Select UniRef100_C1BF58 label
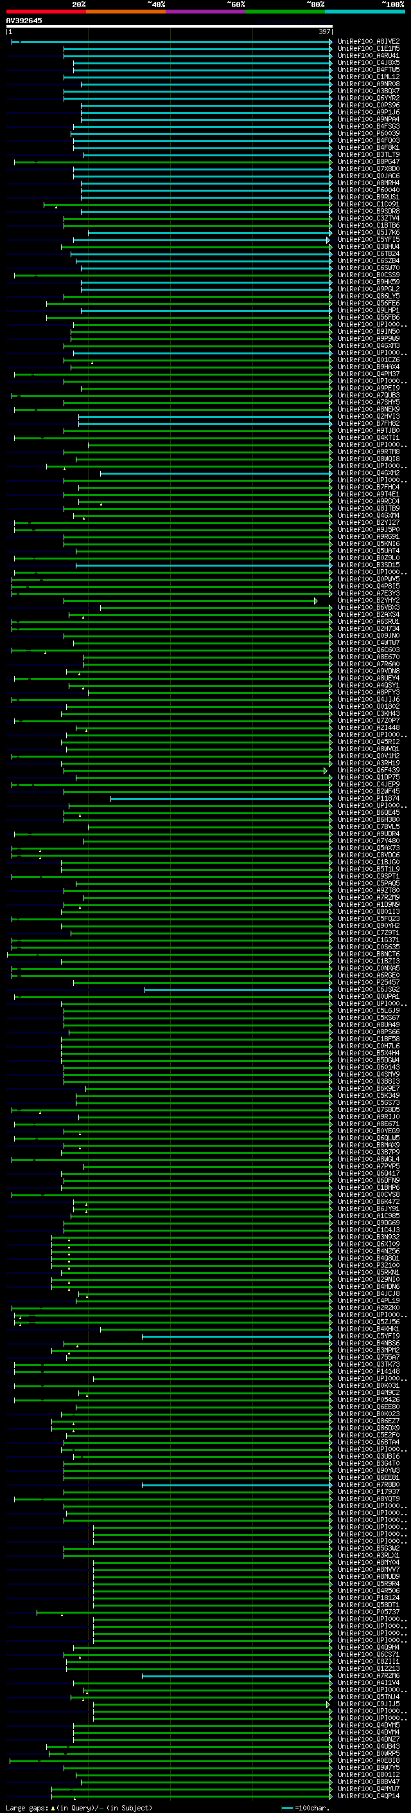 click(x=368, y=1039)
